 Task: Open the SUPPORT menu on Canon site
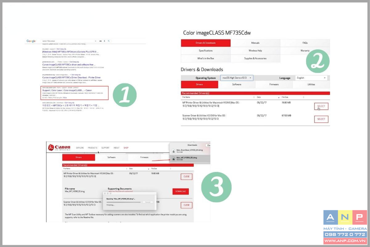pos(105,148)
